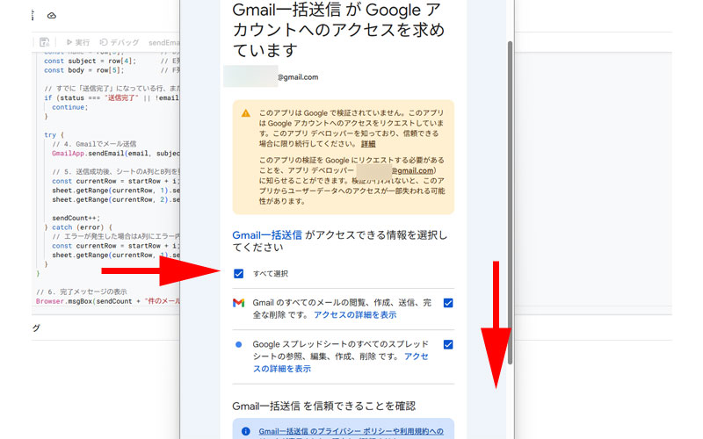Click the 'try {' code line

pos(54,135)
